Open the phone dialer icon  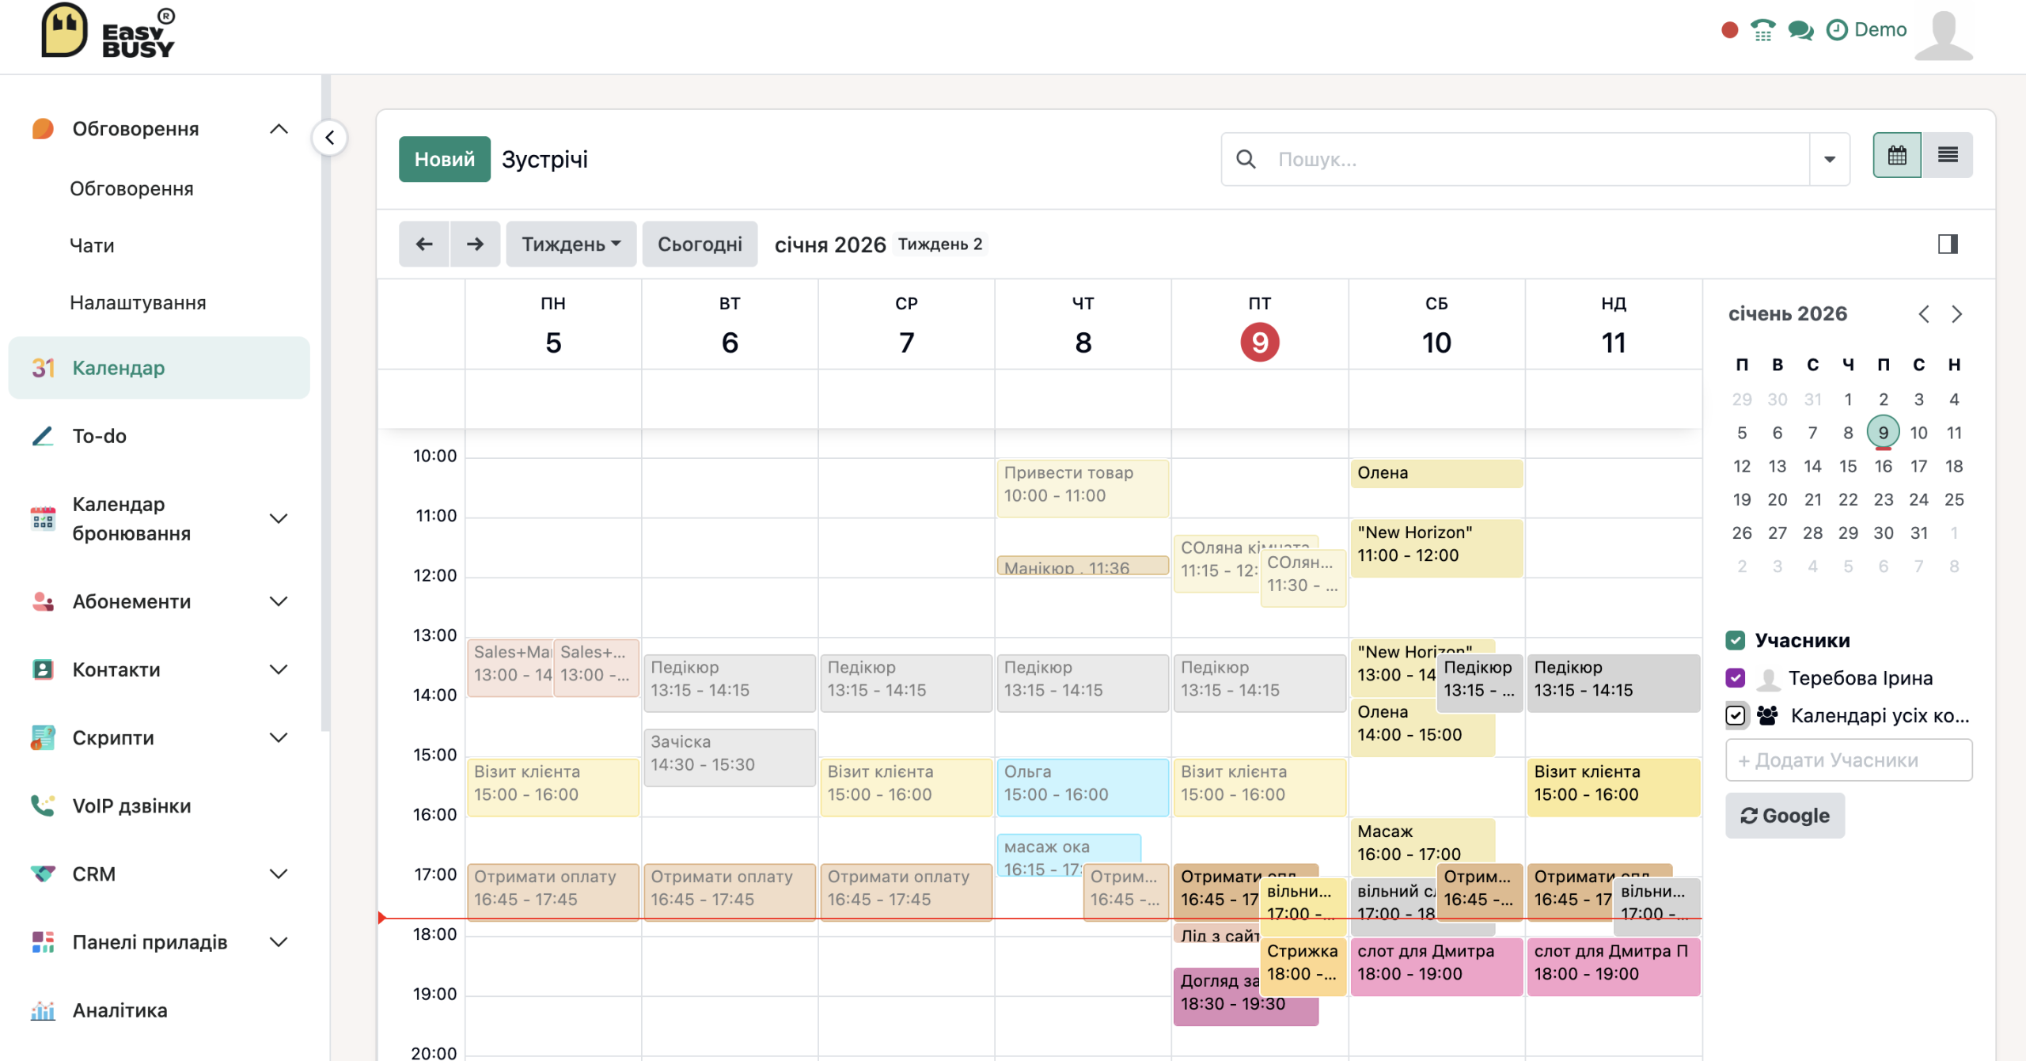[x=1763, y=30]
